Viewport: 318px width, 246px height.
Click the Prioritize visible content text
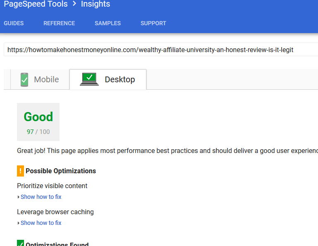pos(52,186)
